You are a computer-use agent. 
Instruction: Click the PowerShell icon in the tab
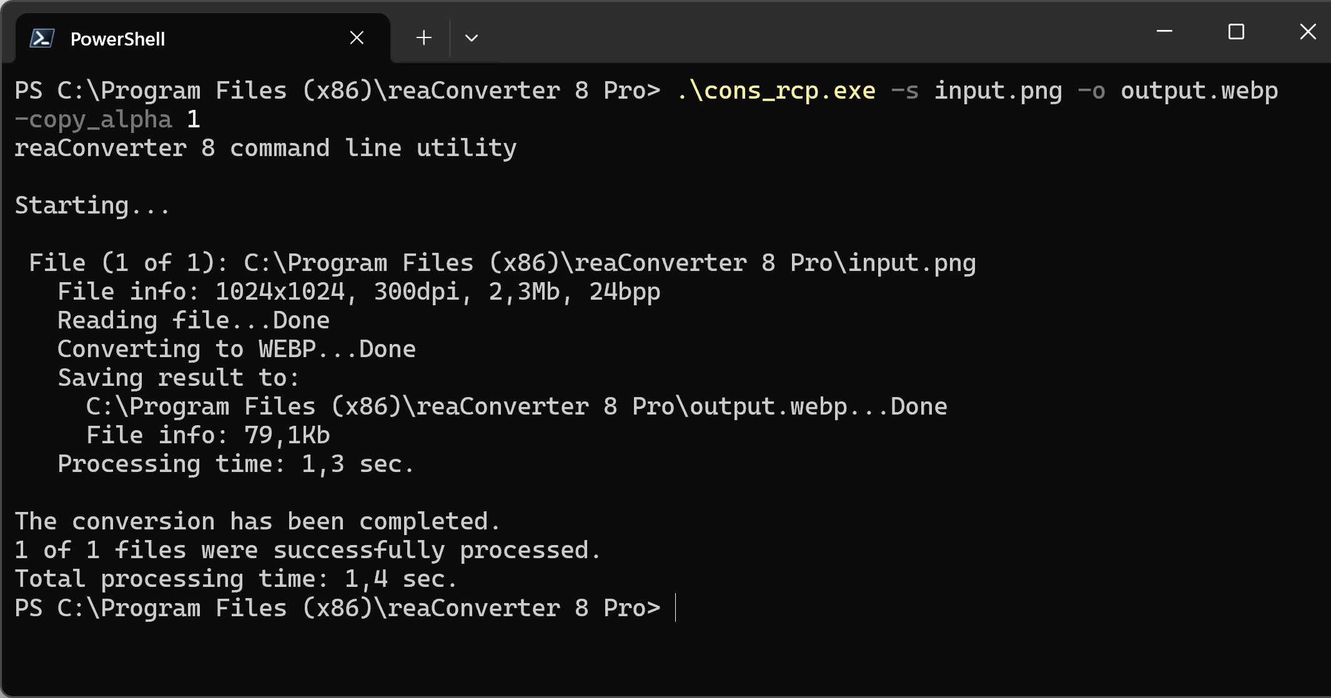(42, 39)
